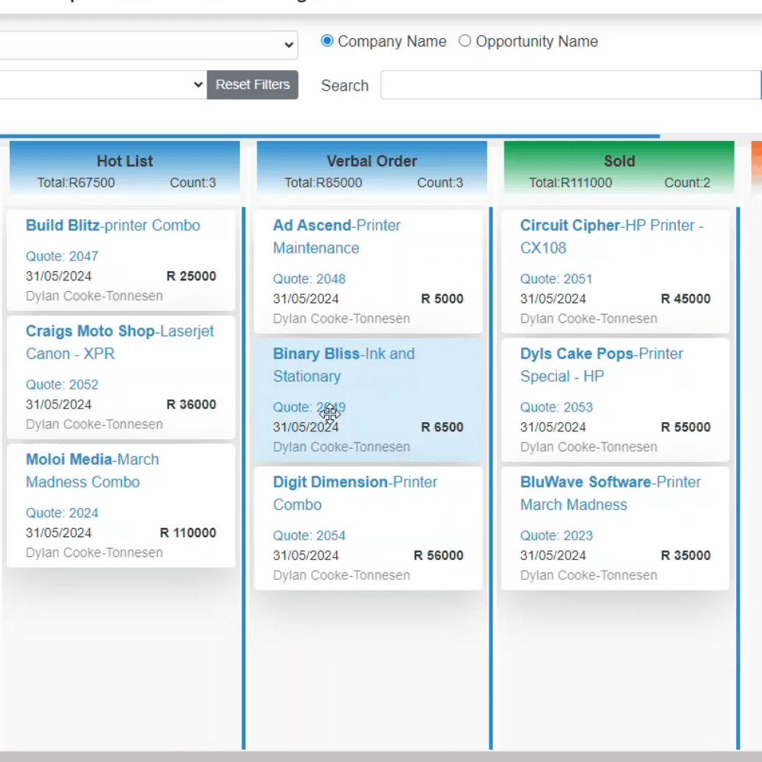Image resolution: width=762 pixels, height=762 pixels.
Task: Click Total:R111000 in Sold header
Action: tap(571, 183)
